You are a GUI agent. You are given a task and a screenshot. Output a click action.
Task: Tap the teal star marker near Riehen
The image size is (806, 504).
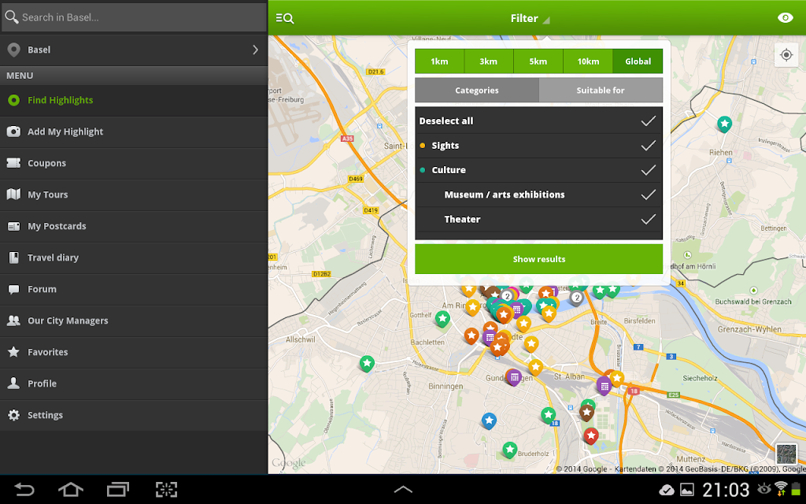(724, 124)
